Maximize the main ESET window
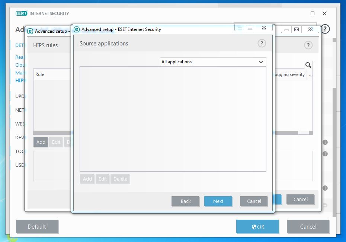This screenshot has width=346, height=242. pos(313,13)
